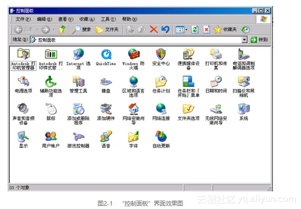Open the 工具(T) menu
This screenshot has height=209, width=301.
tap(108, 19)
